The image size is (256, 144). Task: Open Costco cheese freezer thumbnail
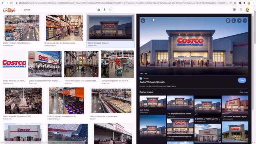click(x=111, y=101)
